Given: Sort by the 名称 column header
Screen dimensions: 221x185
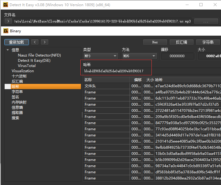Looking at the screenshot, I should coord(106,80).
